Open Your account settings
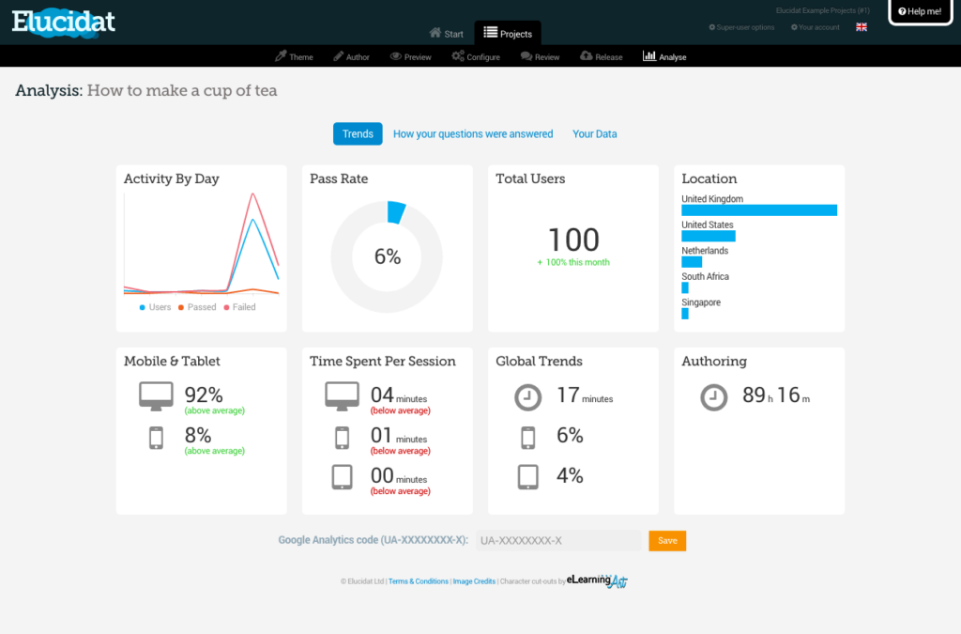Viewport: 961px width, 634px height. (816, 27)
